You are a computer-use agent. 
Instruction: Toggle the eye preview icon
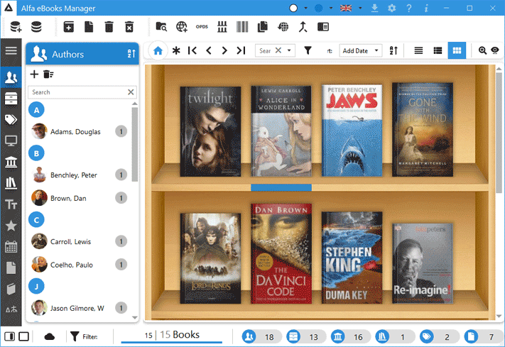(x=495, y=50)
